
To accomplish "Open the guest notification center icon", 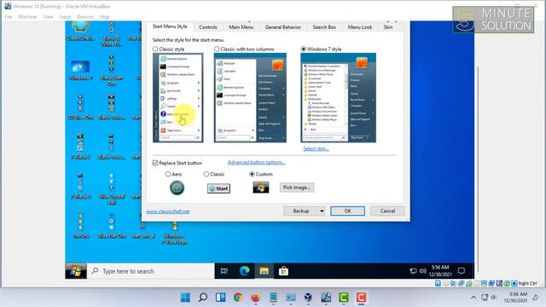I will click(462, 271).
